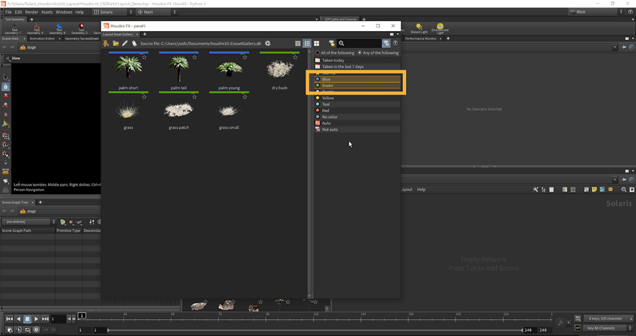636x336 pixels.
Task: Star the 'dry bush' asset
Action: point(295,57)
